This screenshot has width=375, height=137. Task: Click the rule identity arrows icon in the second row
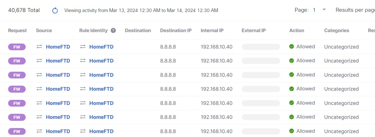[x=83, y=61]
